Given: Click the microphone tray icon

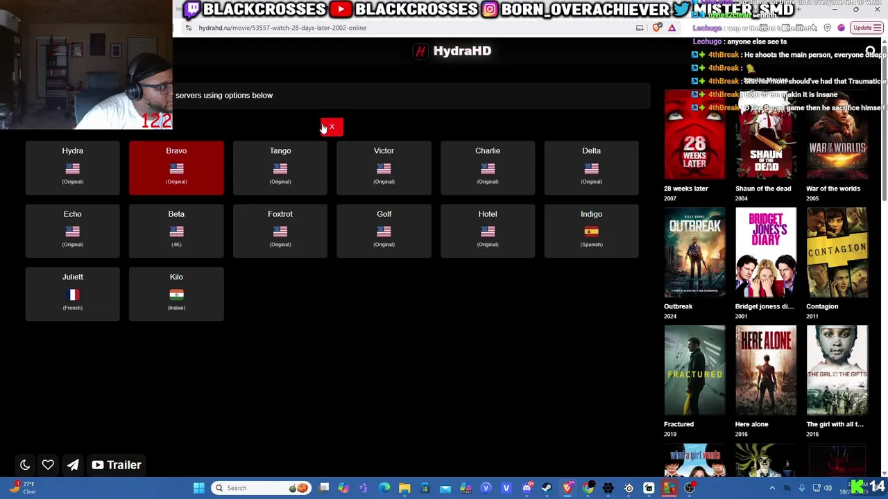Looking at the screenshot, I should [802, 488].
